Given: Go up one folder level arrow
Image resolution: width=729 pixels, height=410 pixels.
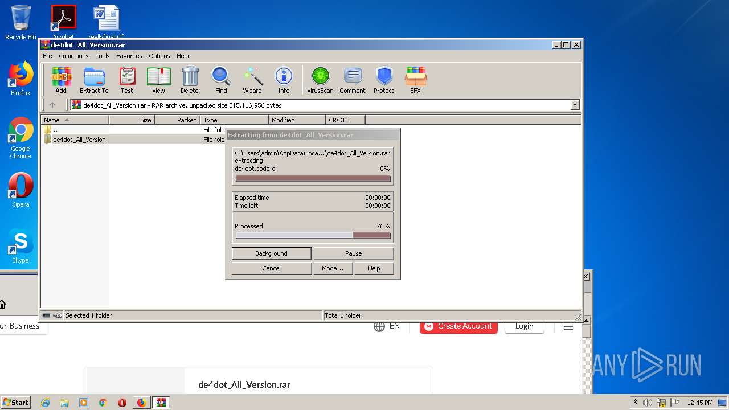Looking at the screenshot, I should (52, 105).
